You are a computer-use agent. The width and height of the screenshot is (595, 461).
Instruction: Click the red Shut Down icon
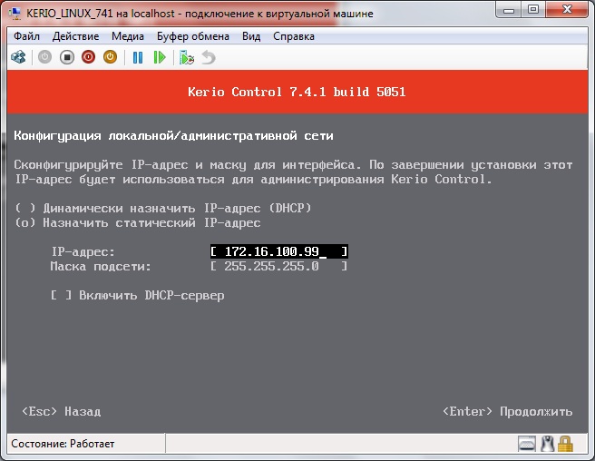(x=88, y=57)
